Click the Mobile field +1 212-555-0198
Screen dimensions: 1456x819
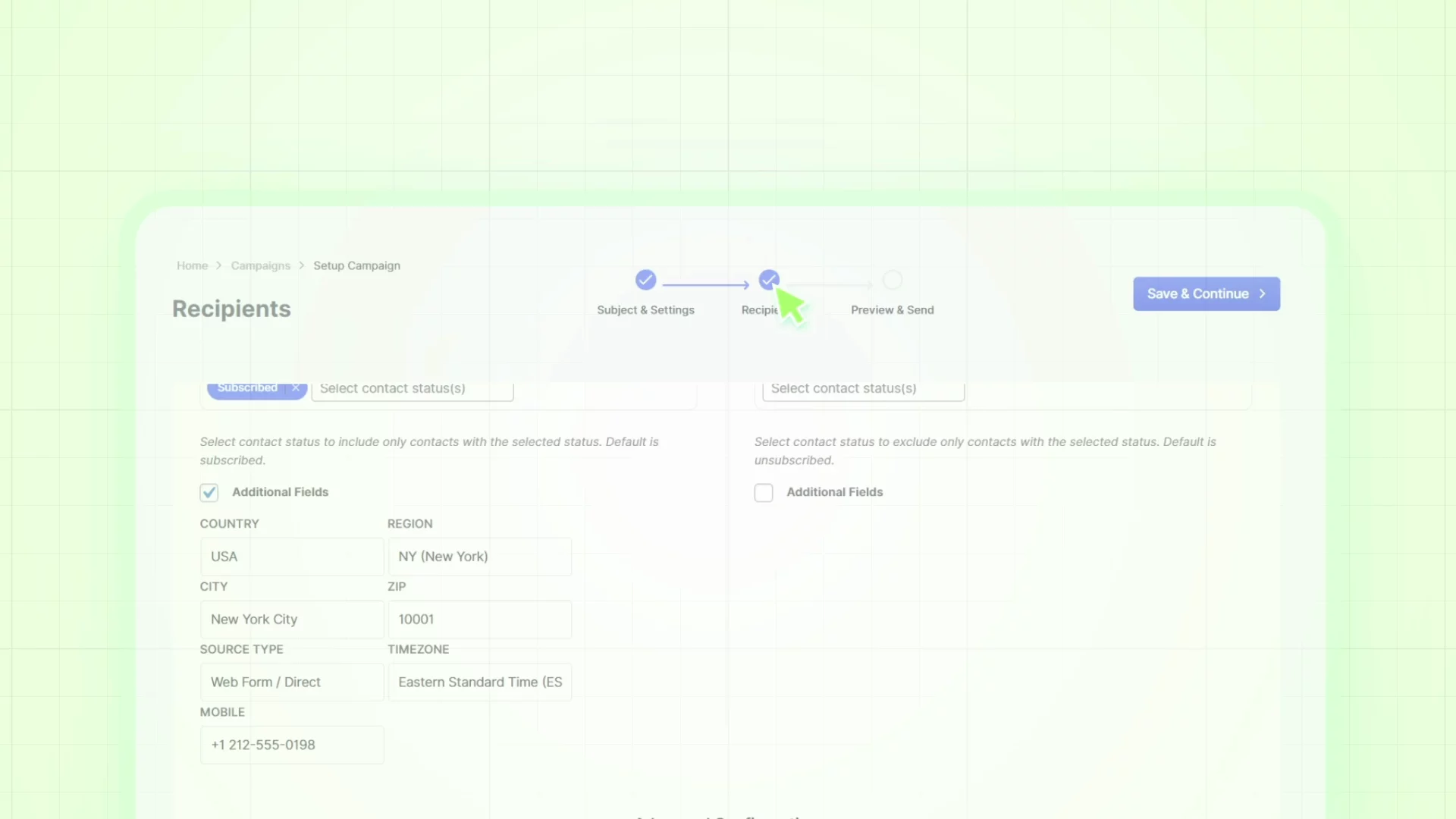[x=292, y=745]
